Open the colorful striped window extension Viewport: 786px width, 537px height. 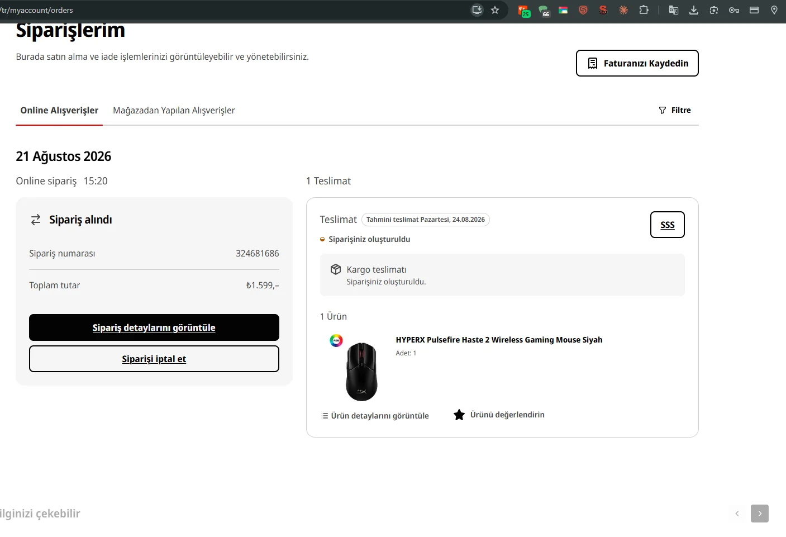563,10
